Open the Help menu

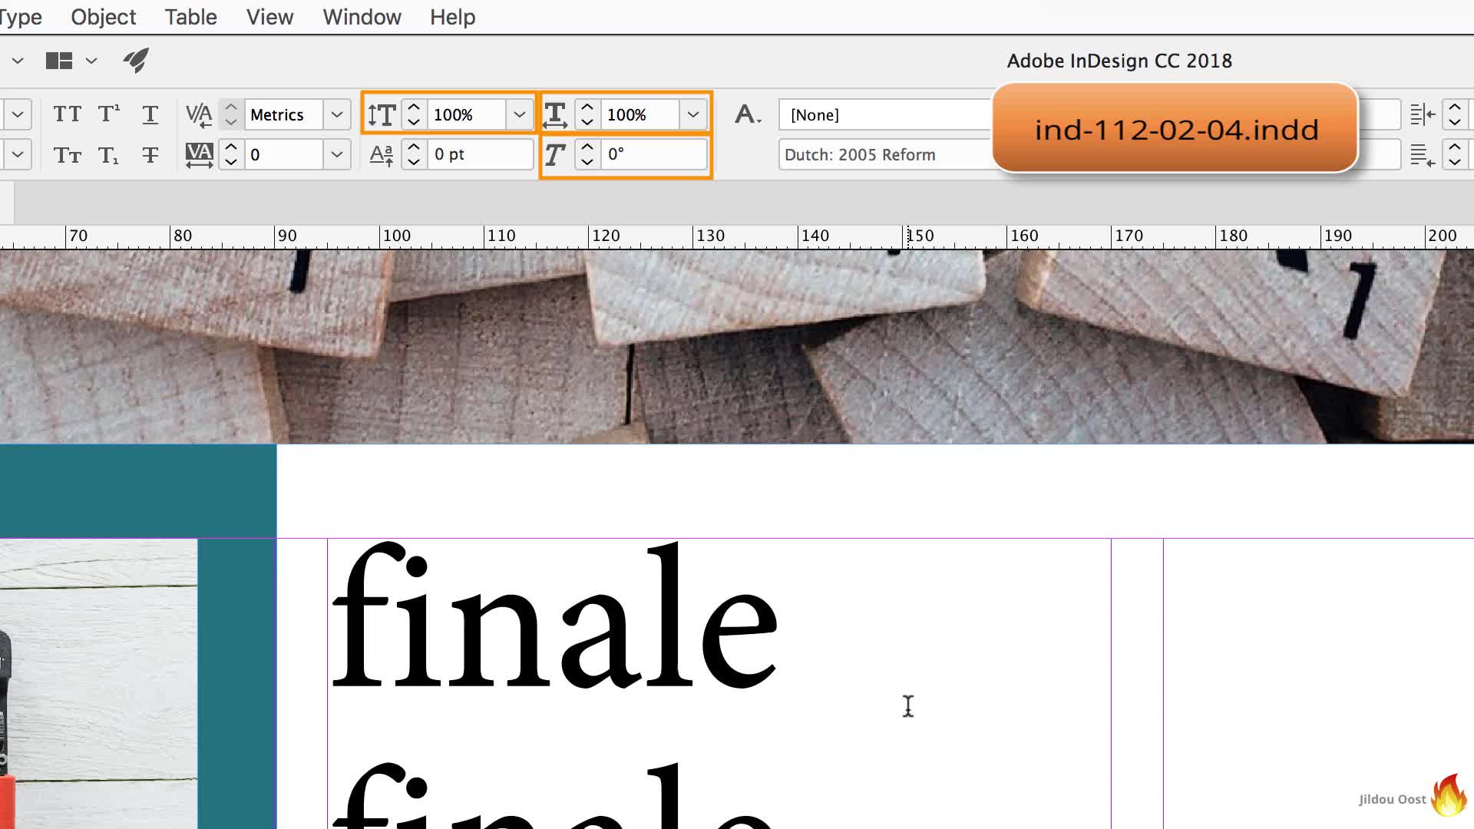click(452, 17)
